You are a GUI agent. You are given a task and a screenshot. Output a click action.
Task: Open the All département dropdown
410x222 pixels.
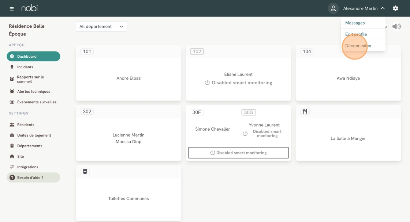click(101, 26)
